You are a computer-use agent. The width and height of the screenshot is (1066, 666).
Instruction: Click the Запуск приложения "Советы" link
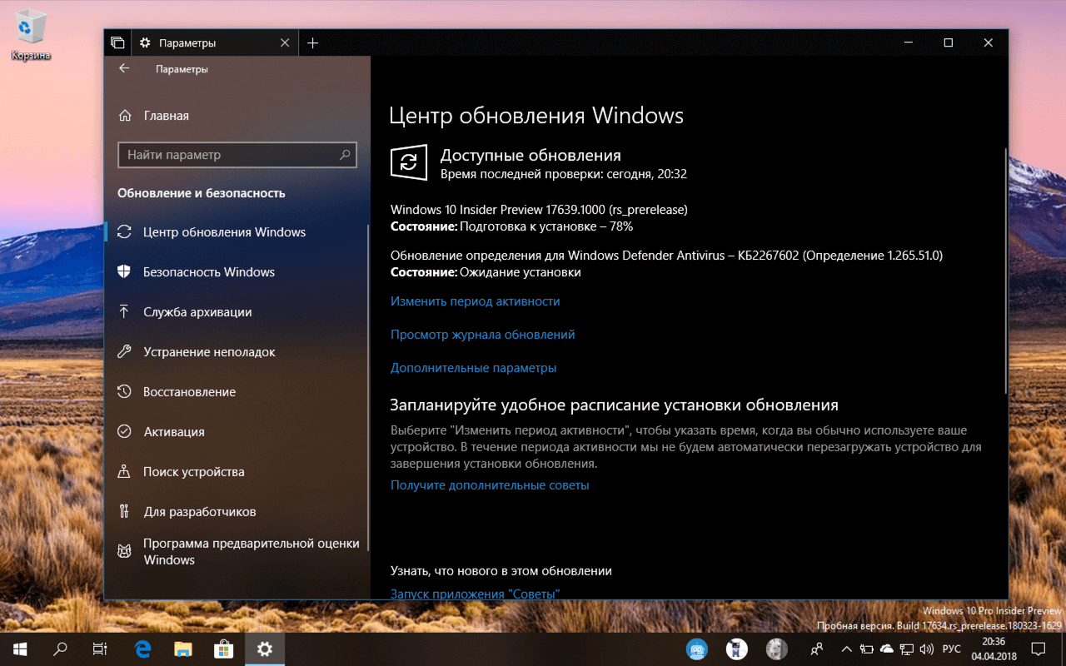pos(475,594)
